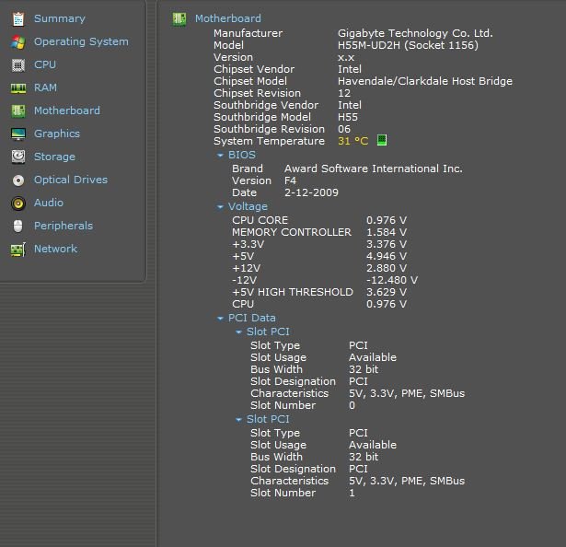Screen dimensions: 566x547
Task: Click the Summary clipboard icon
Action: (x=17, y=18)
